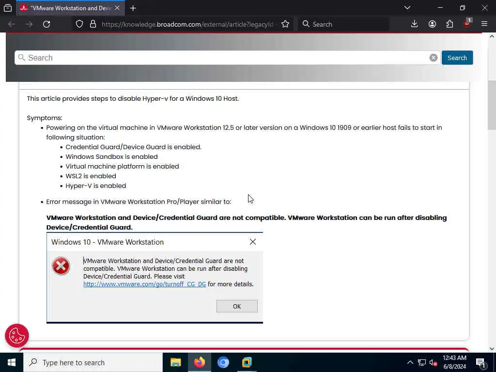Open the Downloads panel

pyautogui.click(x=415, y=24)
